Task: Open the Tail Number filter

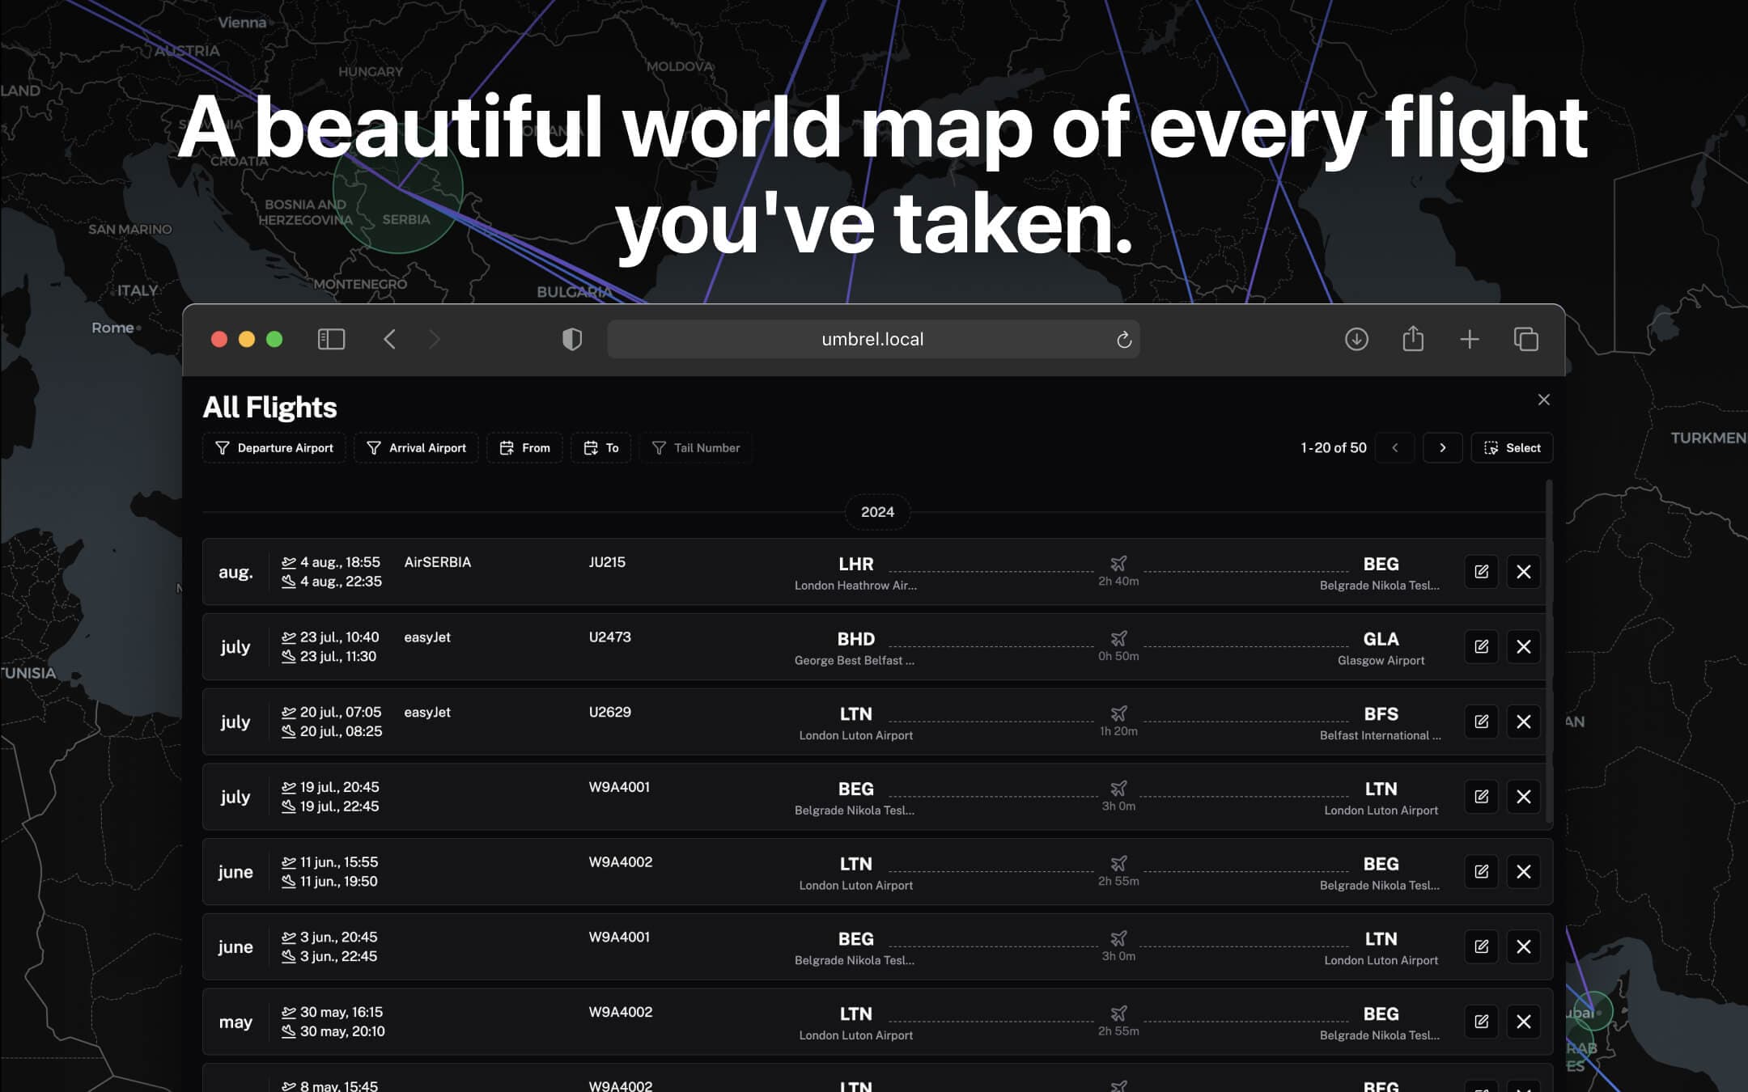Action: pos(696,447)
